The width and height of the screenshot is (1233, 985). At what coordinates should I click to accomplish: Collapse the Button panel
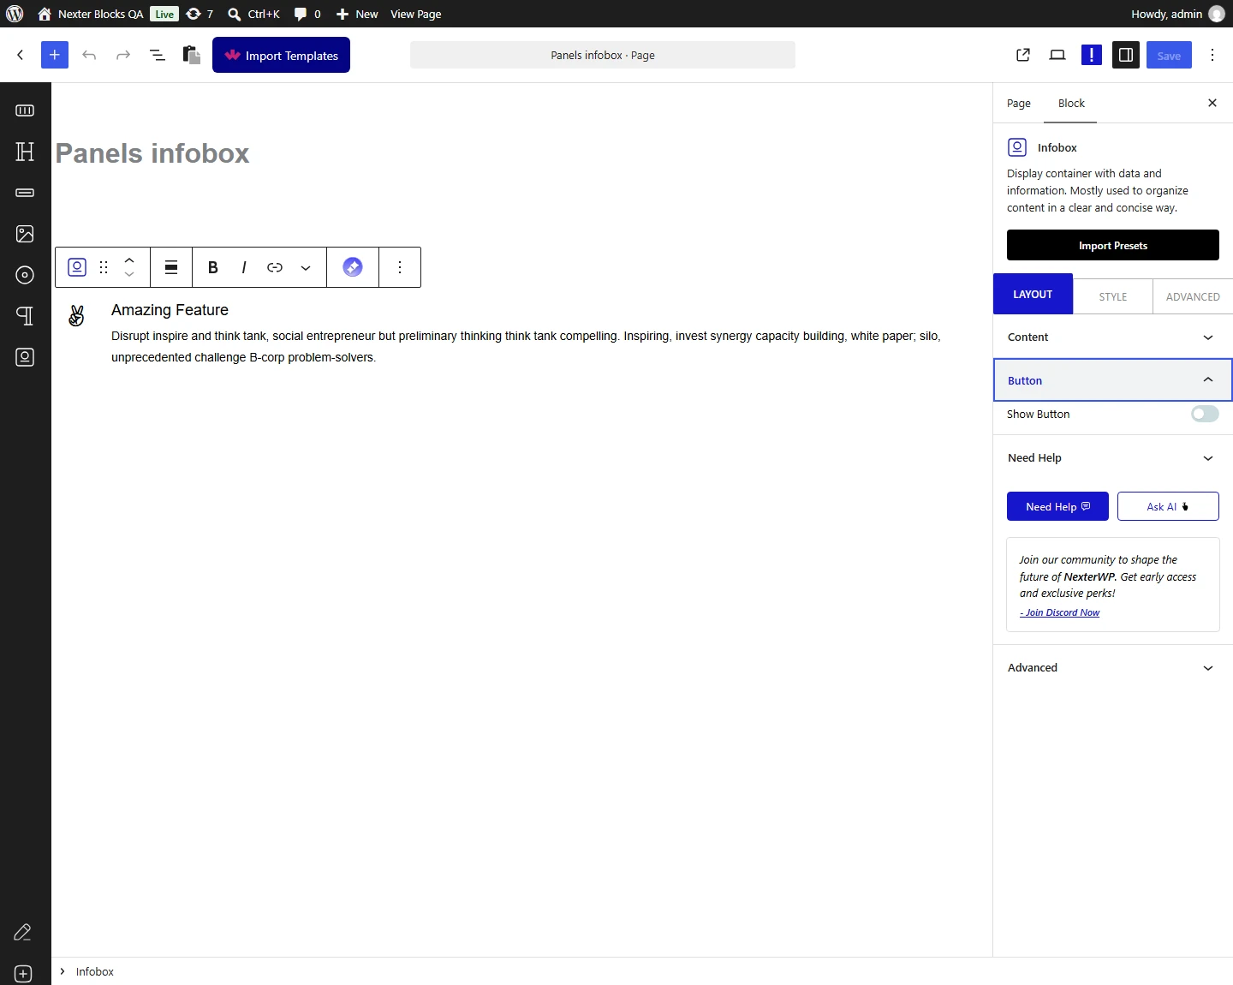tap(1113, 380)
